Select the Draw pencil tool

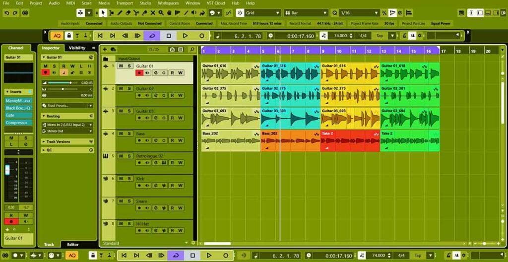pos(120,13)
